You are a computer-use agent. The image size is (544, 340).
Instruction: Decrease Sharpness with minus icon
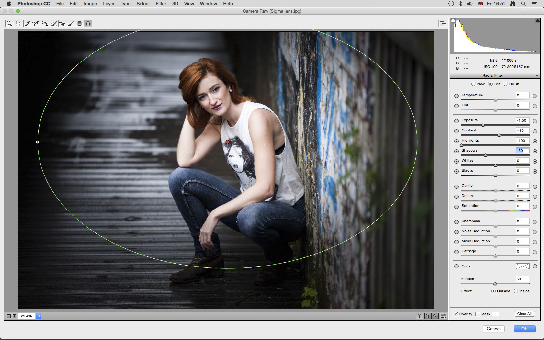pos(456,222)
